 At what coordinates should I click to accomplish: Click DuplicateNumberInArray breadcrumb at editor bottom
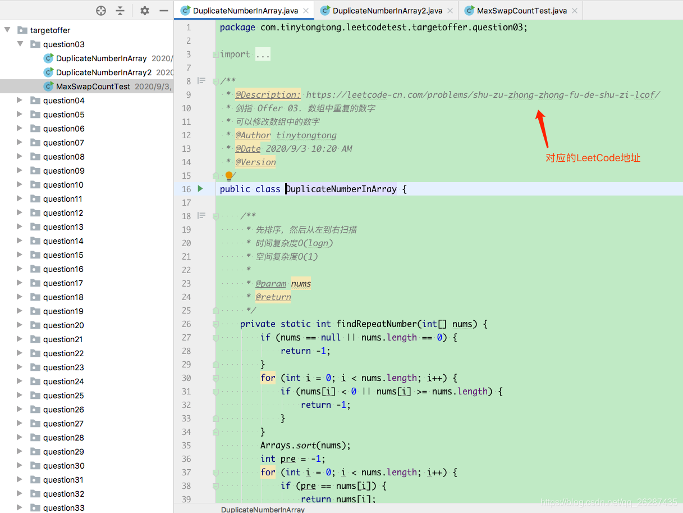[x=263, y=509]
